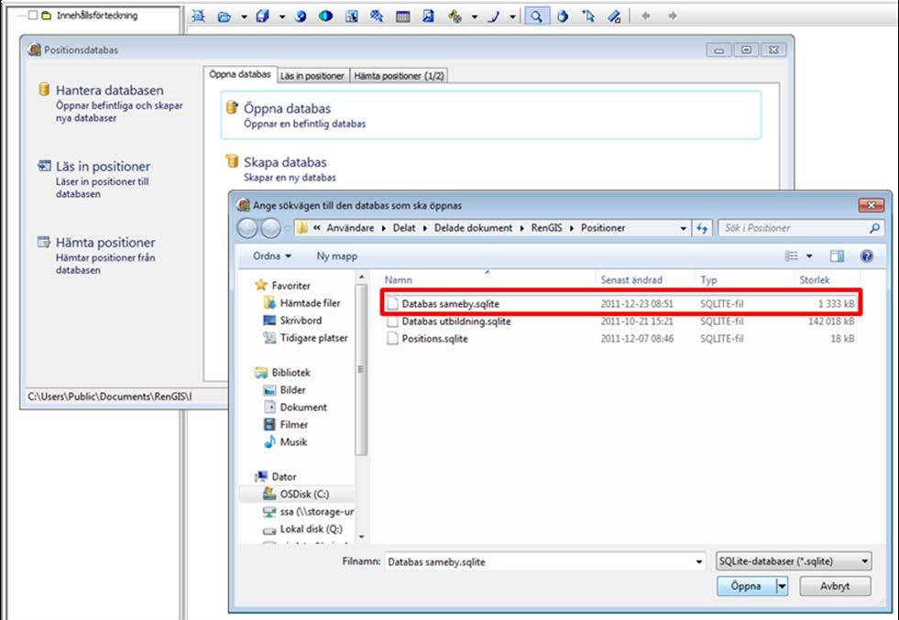Expand the address bar path dropdown
Screen dimensions: 899x620
[x=683, y=228]
